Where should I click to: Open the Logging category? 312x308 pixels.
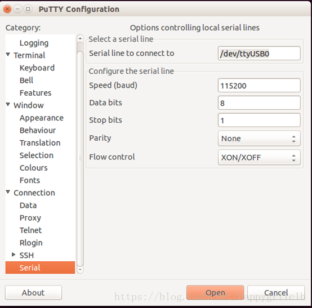pos(34,43)
